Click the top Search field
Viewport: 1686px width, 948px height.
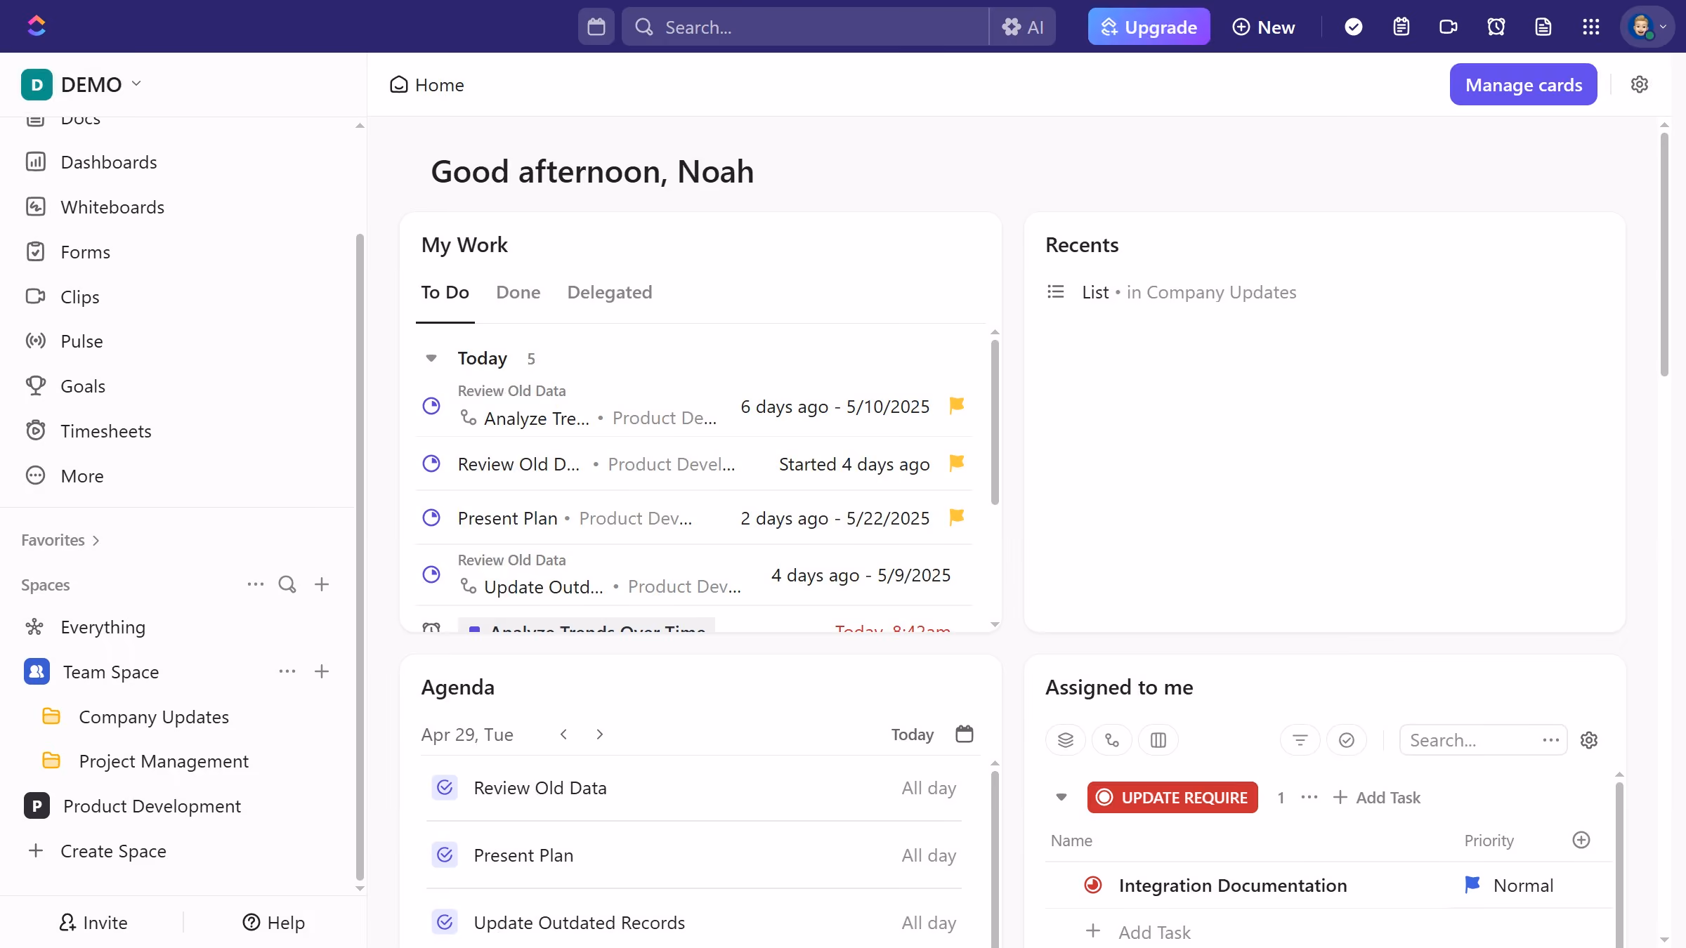[x=805, y=27]
